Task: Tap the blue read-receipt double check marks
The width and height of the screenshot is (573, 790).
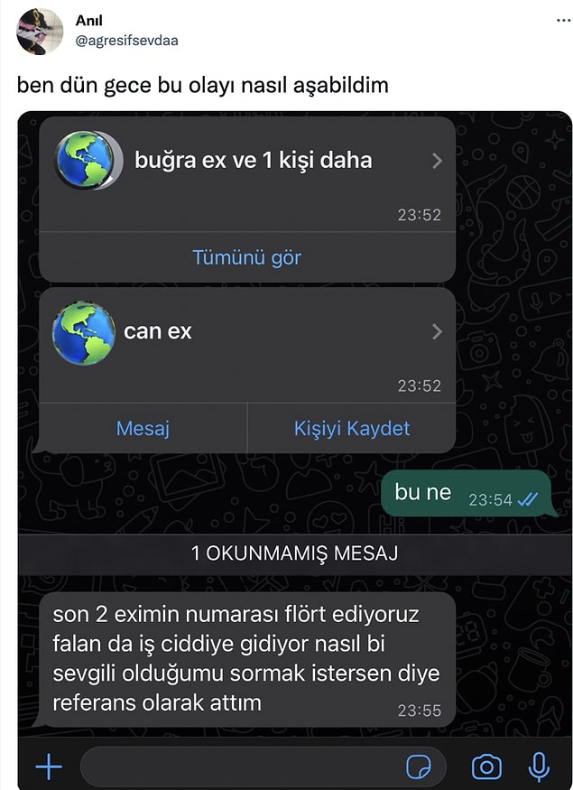Action: coord(527,499)
